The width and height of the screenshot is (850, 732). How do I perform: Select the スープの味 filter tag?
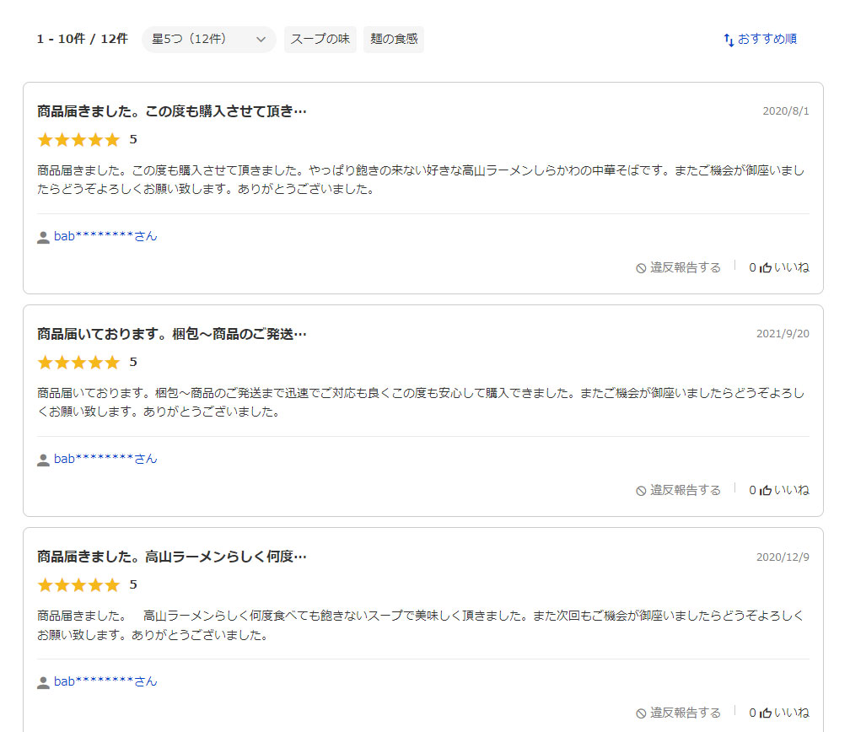[x=320, y=40]
